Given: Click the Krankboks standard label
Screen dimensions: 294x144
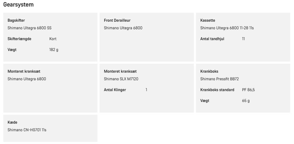Looking at the screenshot, I should [217, 90].
